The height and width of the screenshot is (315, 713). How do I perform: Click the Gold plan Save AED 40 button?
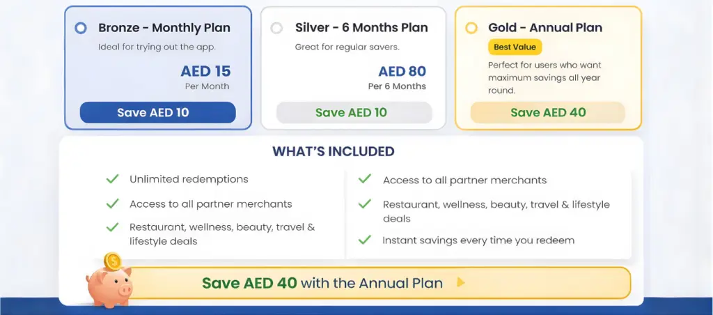pos(548,113)
